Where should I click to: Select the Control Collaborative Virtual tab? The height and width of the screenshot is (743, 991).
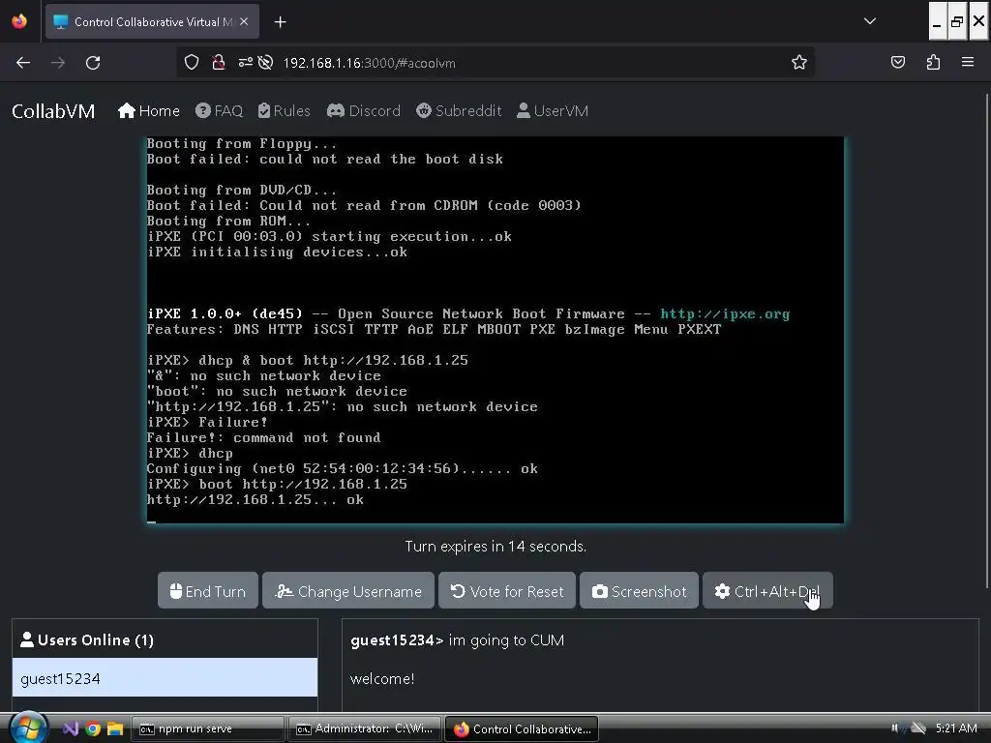tap(152, 21)
